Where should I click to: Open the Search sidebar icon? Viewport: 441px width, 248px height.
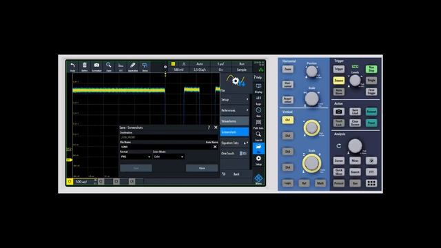click(x=258, y=136)
